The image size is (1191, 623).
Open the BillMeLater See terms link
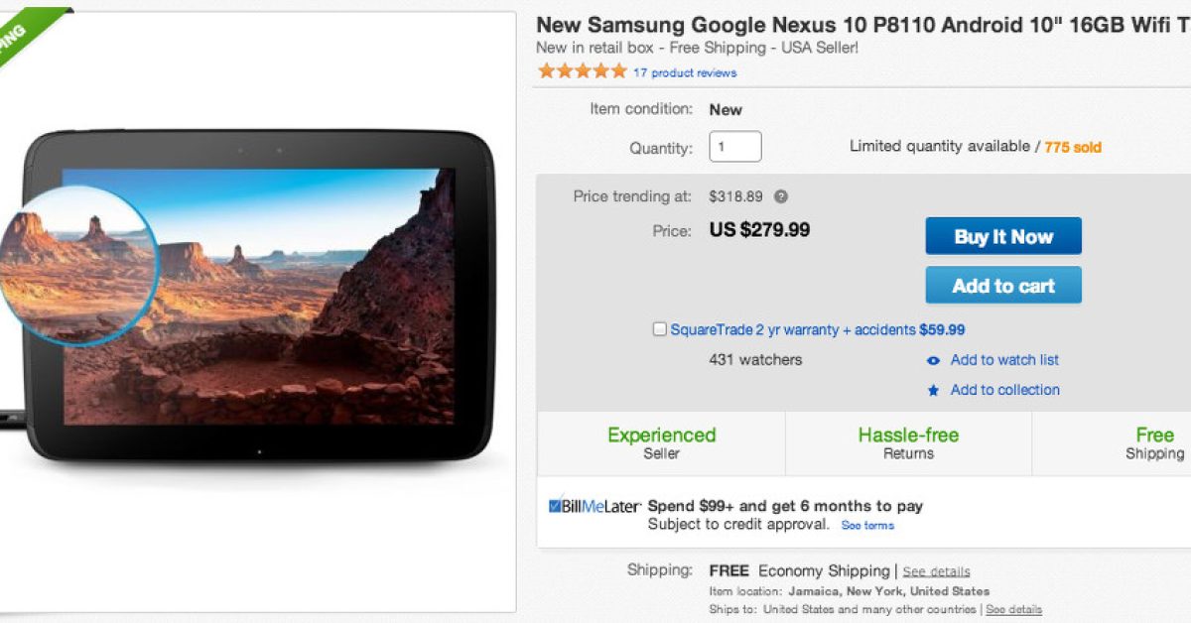point(867,526)
